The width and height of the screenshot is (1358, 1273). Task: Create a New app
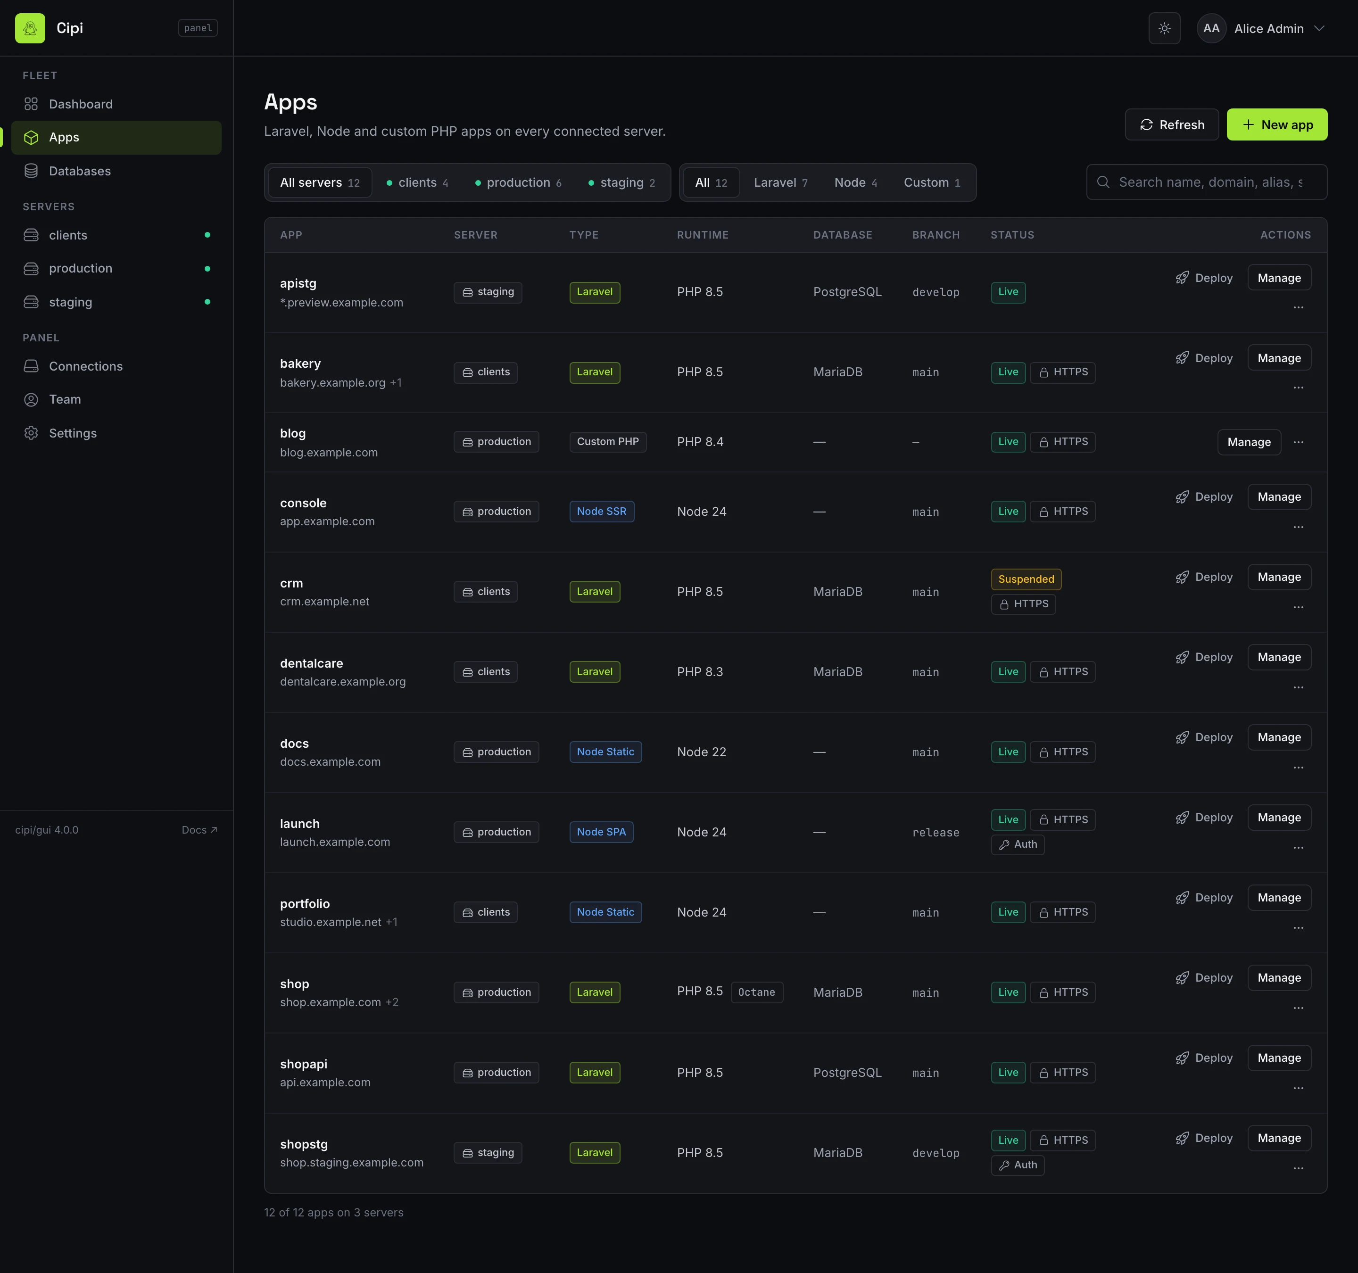pyautogui.click(x=1277, y=124)
